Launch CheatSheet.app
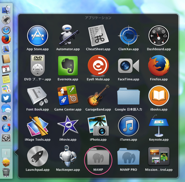 (98, 36)
